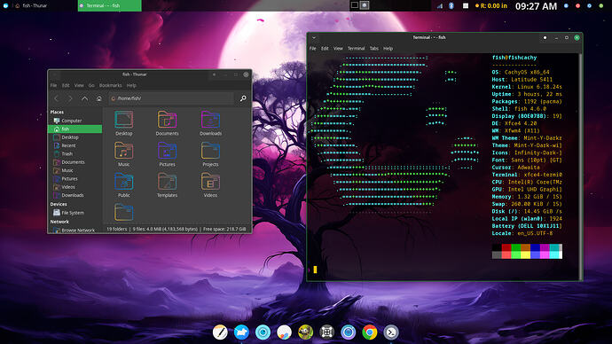Click the terminal's vertical scrollbar
The width and height of the screenshot is (612, 344).
580,166
